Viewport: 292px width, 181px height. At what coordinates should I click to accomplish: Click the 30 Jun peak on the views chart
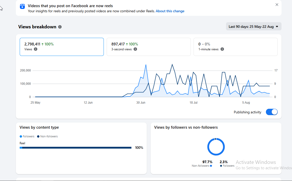tap(146, 65)
